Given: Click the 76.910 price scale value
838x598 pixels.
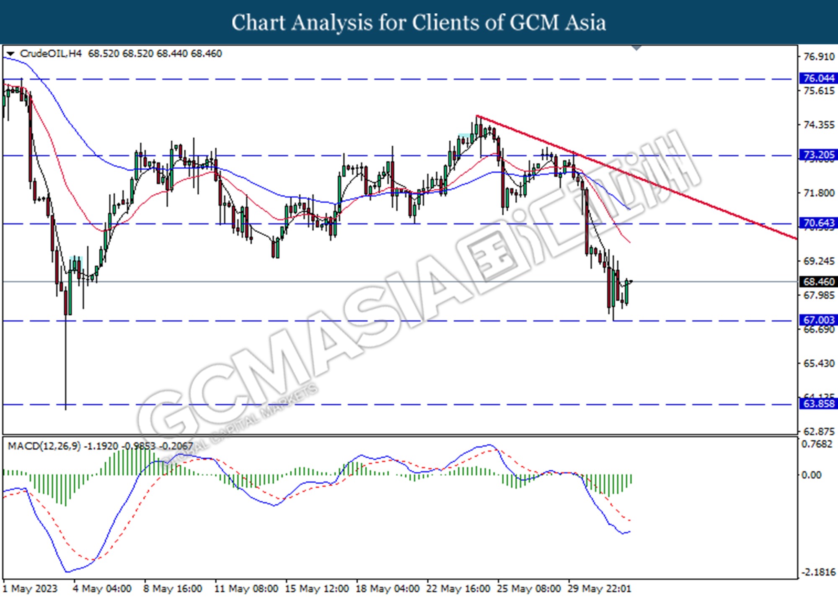Looking at the screenshot, I should [x=819, y=57].
